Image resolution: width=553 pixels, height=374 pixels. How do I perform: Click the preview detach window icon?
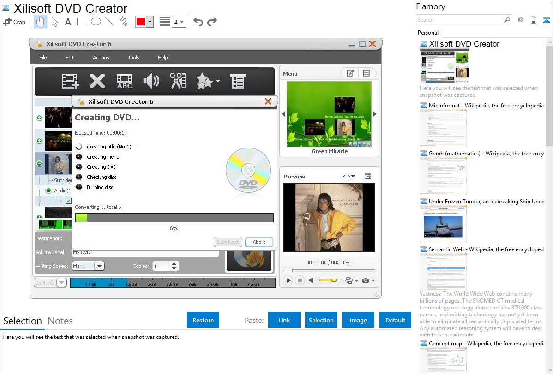point(367,176)
